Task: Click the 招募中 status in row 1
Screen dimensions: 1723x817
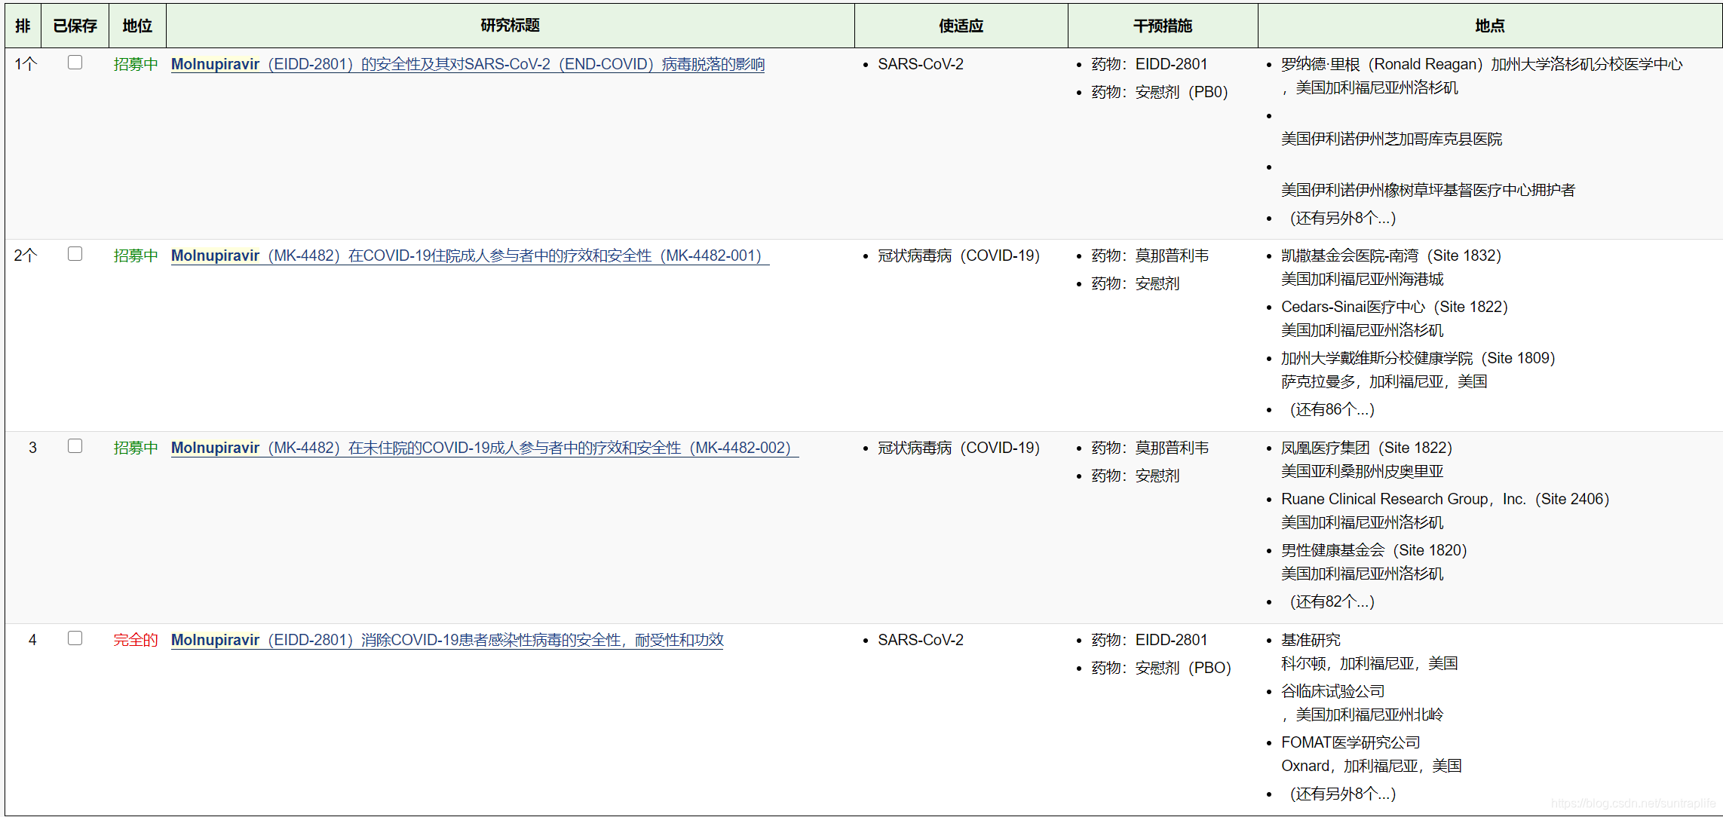Action: click(x=136, y=65)
